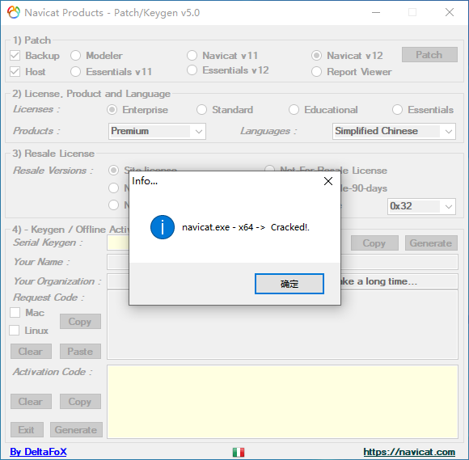Click the Navicat app logo icon
The height and width of the screenshot is (460, 469).
(x=14, y=13)
